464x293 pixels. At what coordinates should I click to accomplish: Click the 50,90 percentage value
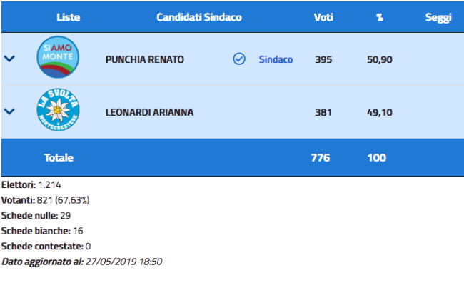tap(380, 59)
